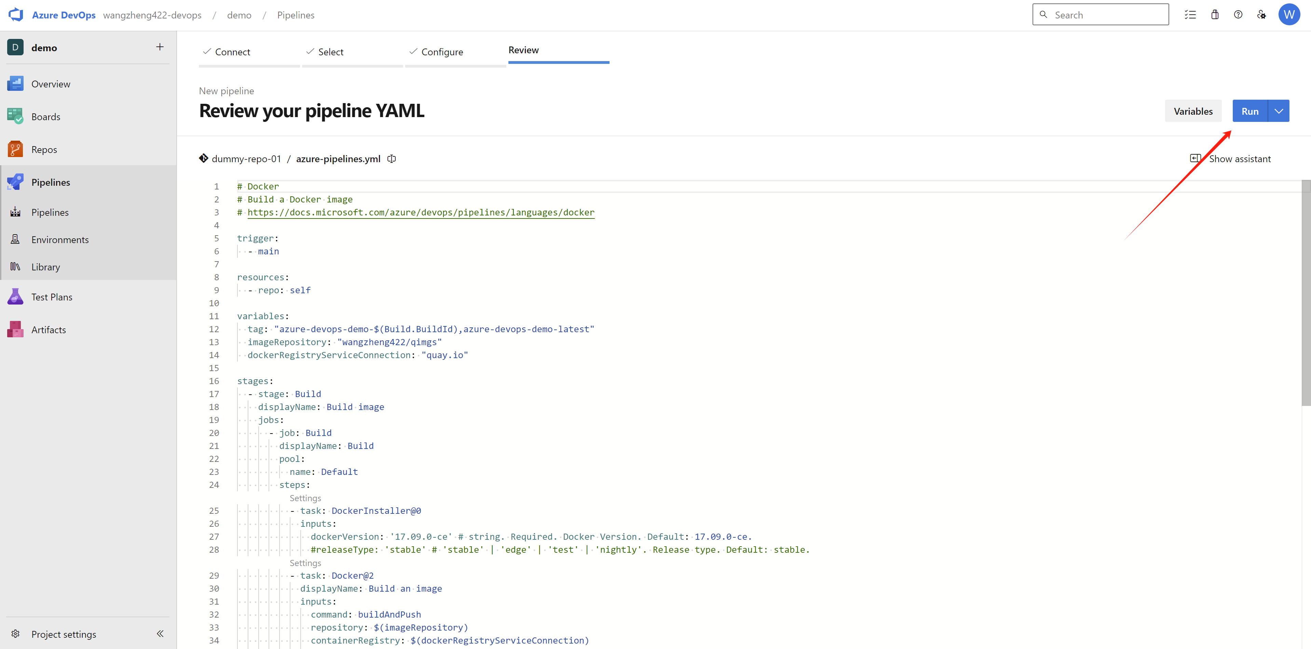Select Environments in Pipelines submenu
This screenshot has height=649, width=1311.
(x=59, y=240)
